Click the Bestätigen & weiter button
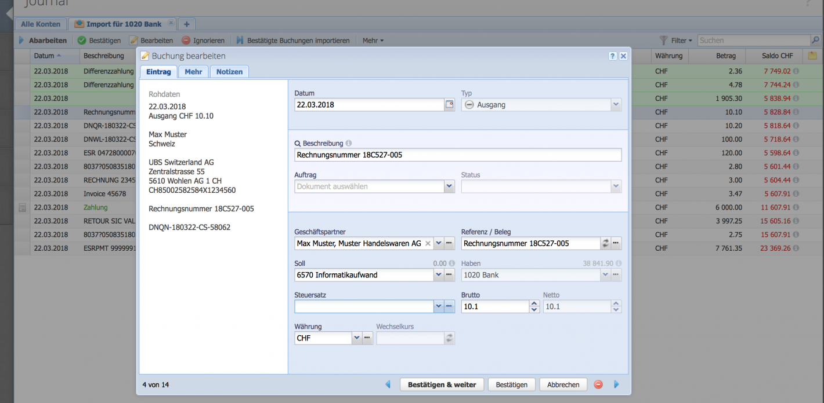The height and width of the screenshot is (403, 824). [x=442, y=384]
